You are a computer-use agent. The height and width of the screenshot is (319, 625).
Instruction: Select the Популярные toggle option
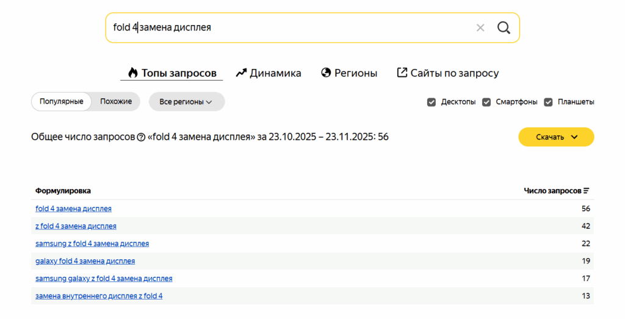62,101
